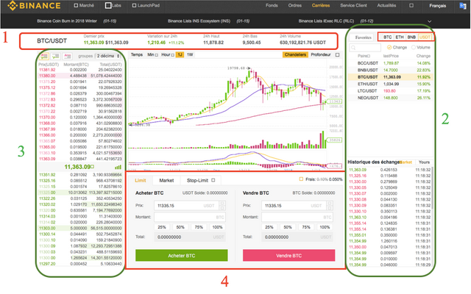Viewport: 471px width, 294px height.
Task: Select the BCC/USDT pair row
Action: coord(391,63)
